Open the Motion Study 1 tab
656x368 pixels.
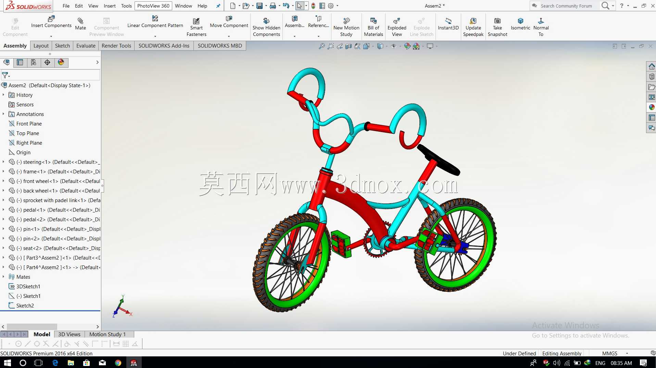pyautogui.click(x=108, y=334)
